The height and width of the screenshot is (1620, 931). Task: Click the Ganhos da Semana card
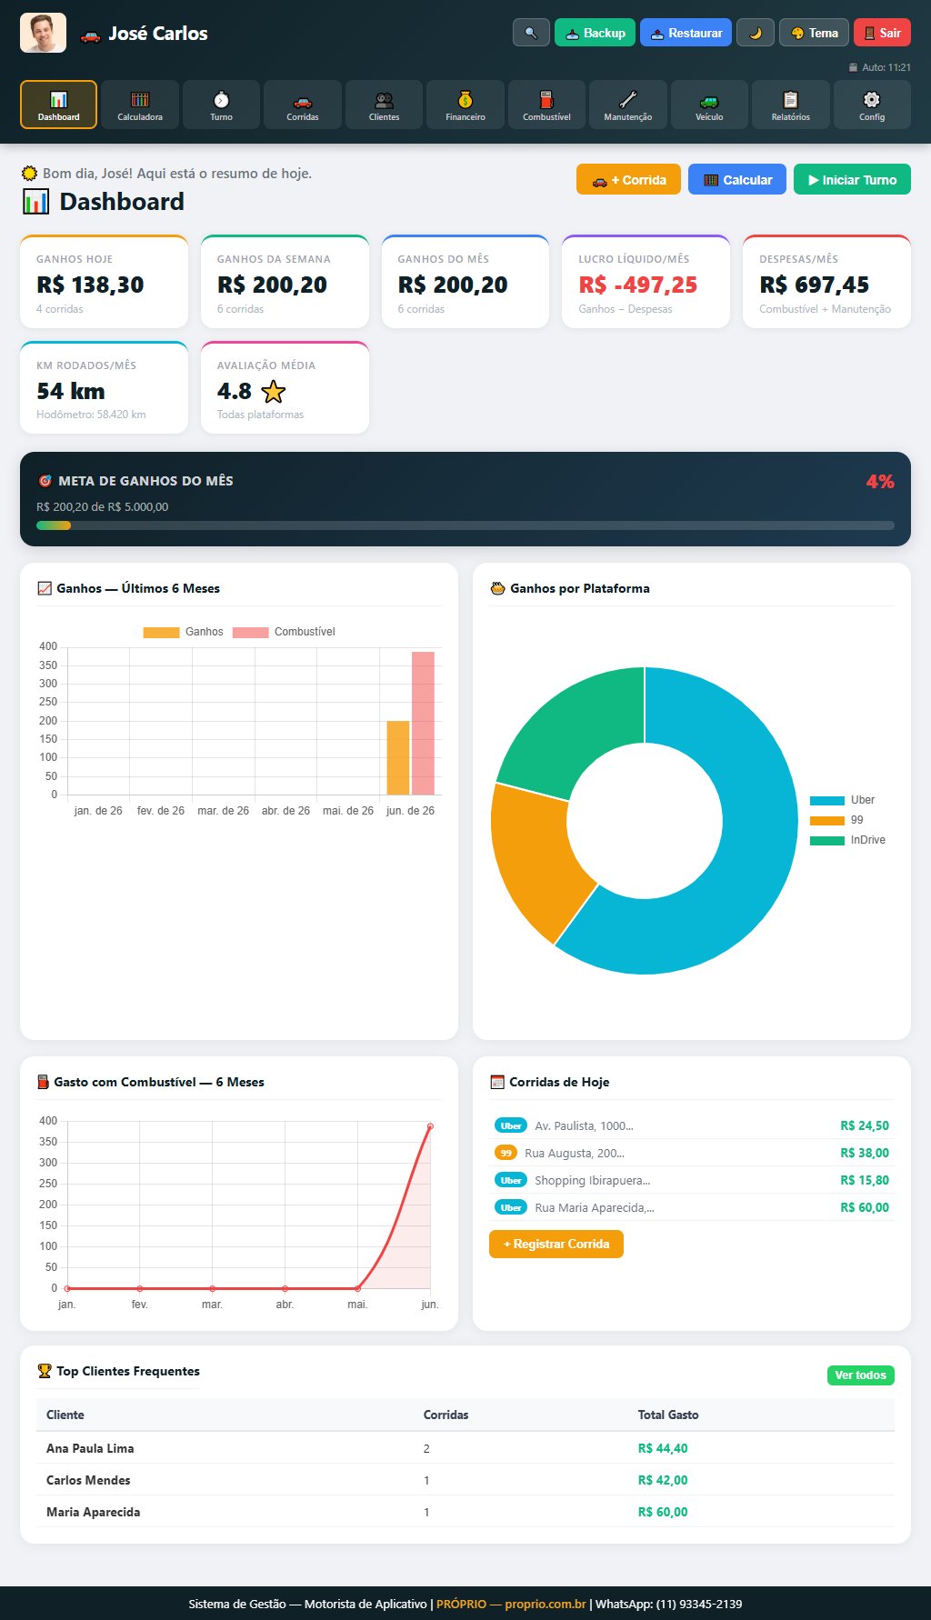coord(285,282)
